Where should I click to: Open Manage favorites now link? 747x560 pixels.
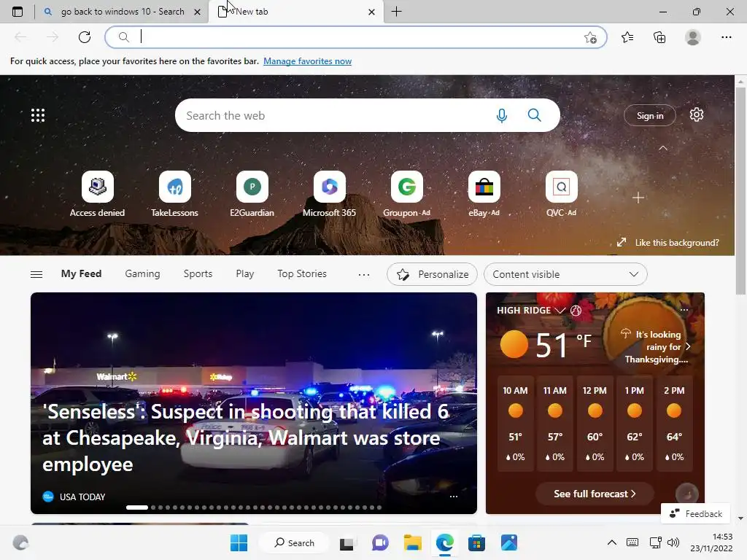click(307, 61)
